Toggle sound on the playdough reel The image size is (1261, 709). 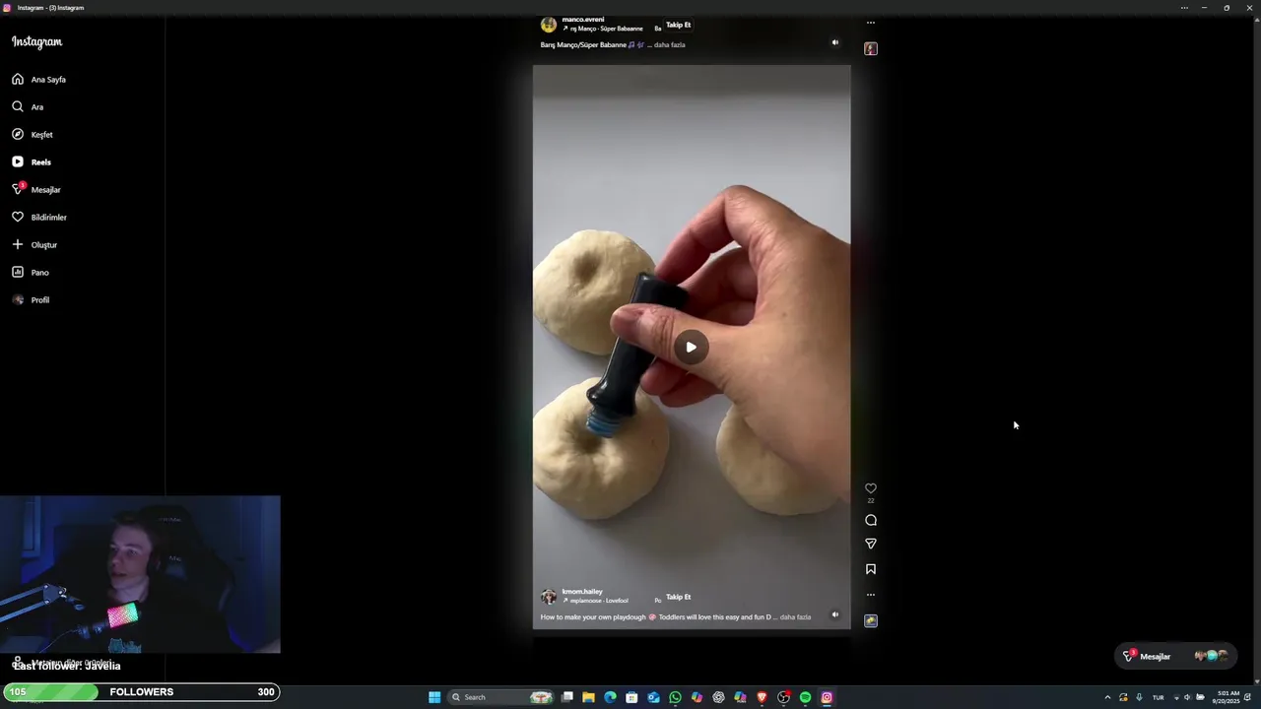[x=834, y=614]
